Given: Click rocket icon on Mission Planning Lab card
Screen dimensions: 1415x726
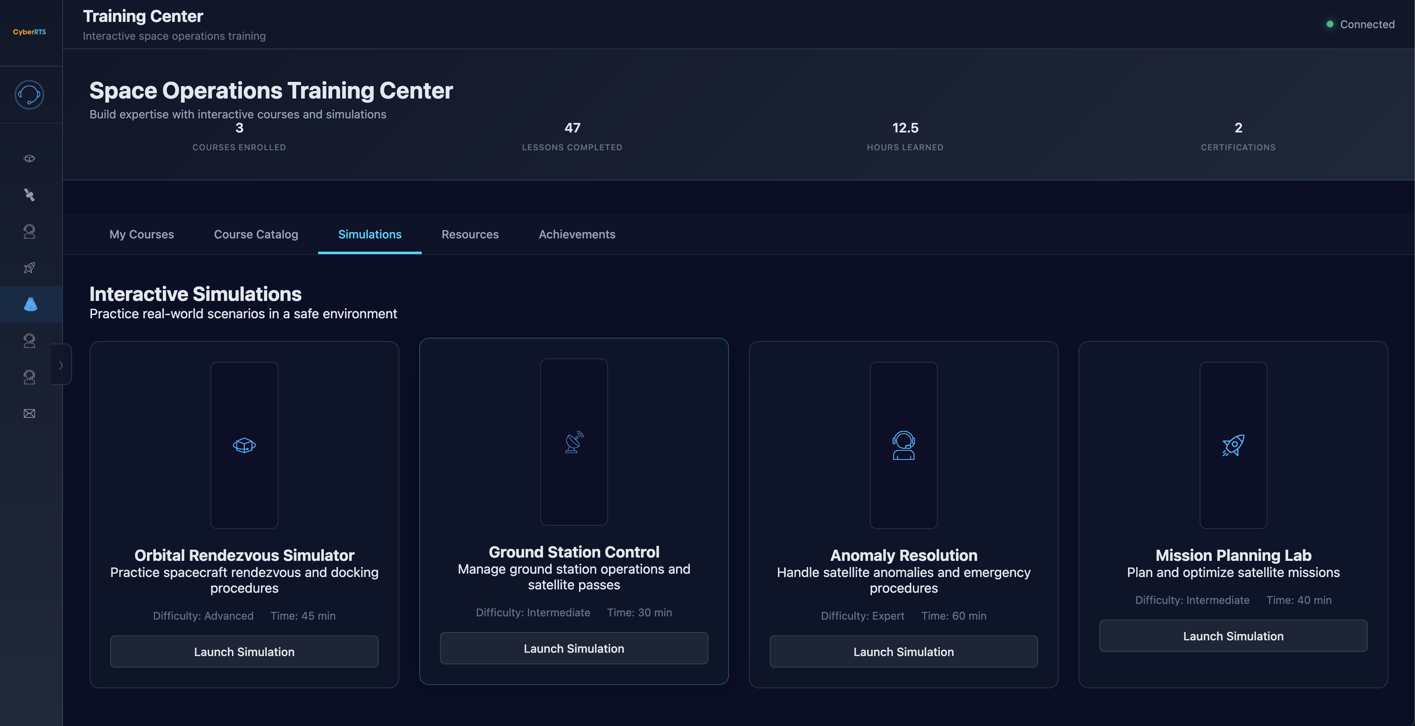Looking at the screenshot, I should pyautogui.click(x=1233, y=445).
